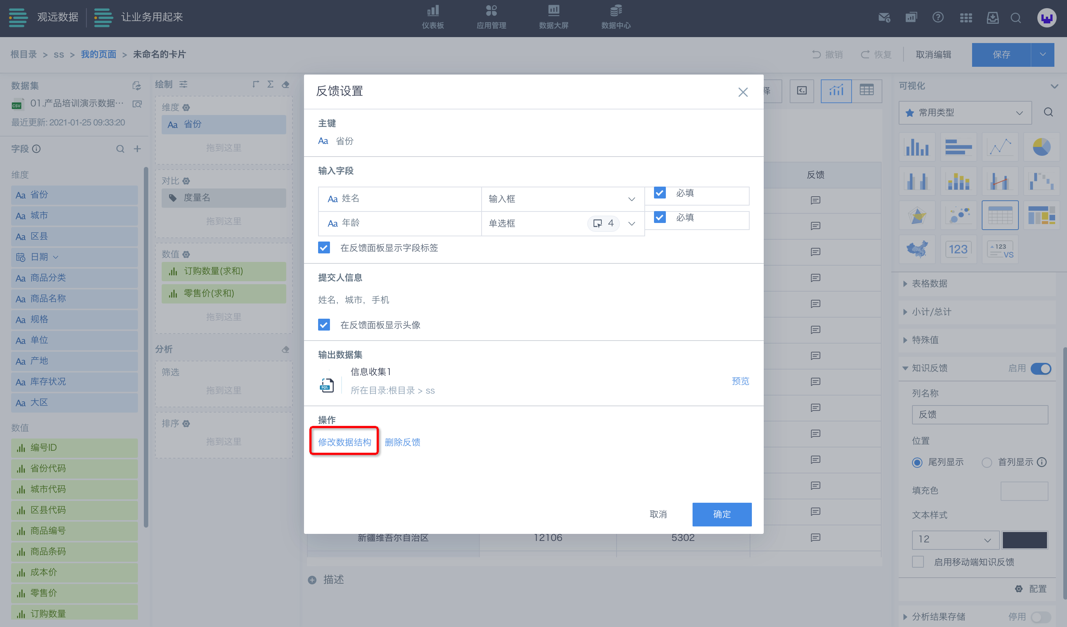The width and height of the screenshot is (1067, 627).
Task: Uncheck required for 姓名 field
Action: tap(659, 193)
